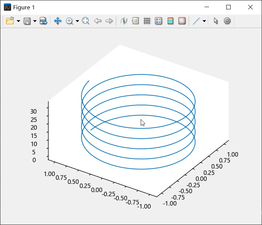Click the open file folder icon
The image size is (262, 225).
tap(10, 21)
